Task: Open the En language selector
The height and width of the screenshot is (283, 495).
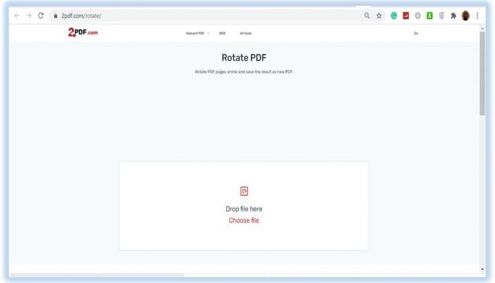Action: (x=416, y=33)
